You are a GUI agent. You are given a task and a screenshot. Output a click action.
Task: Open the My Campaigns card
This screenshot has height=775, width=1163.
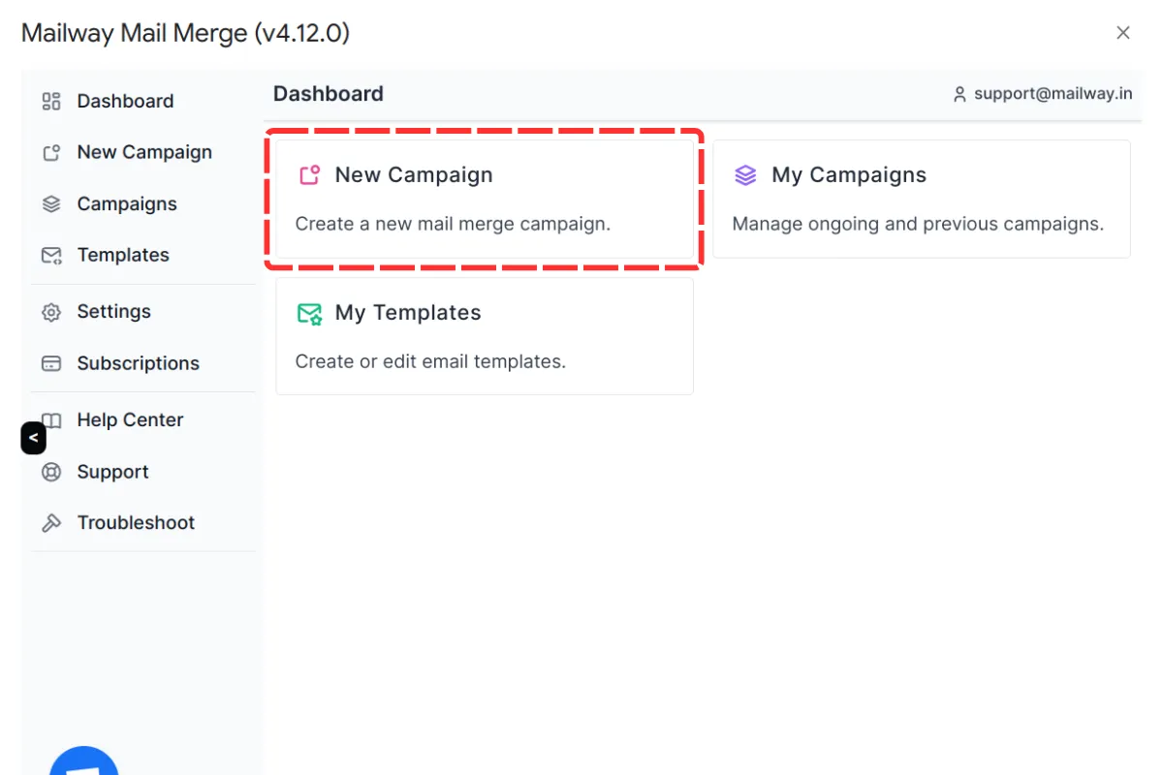coord(920,198)
